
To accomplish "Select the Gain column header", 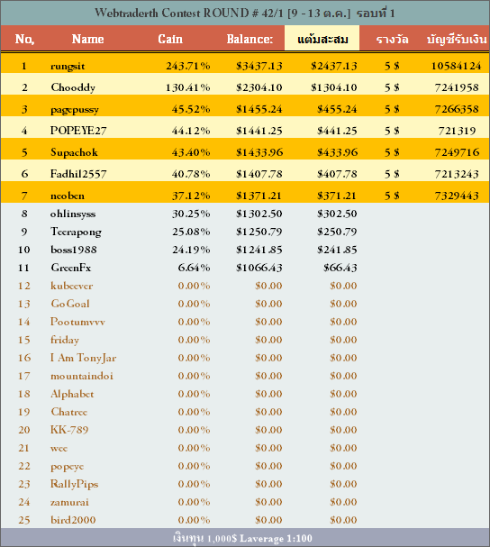I will [170, 39].
